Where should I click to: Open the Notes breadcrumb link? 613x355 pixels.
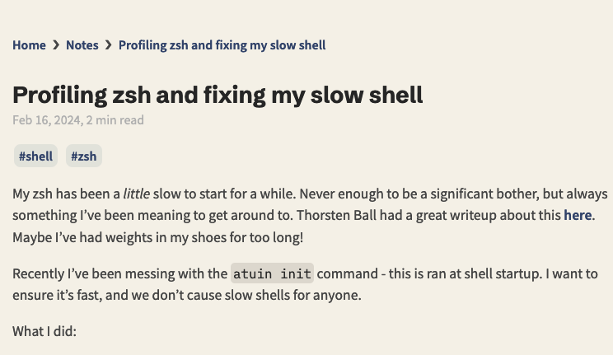click(x=82, y=45)
